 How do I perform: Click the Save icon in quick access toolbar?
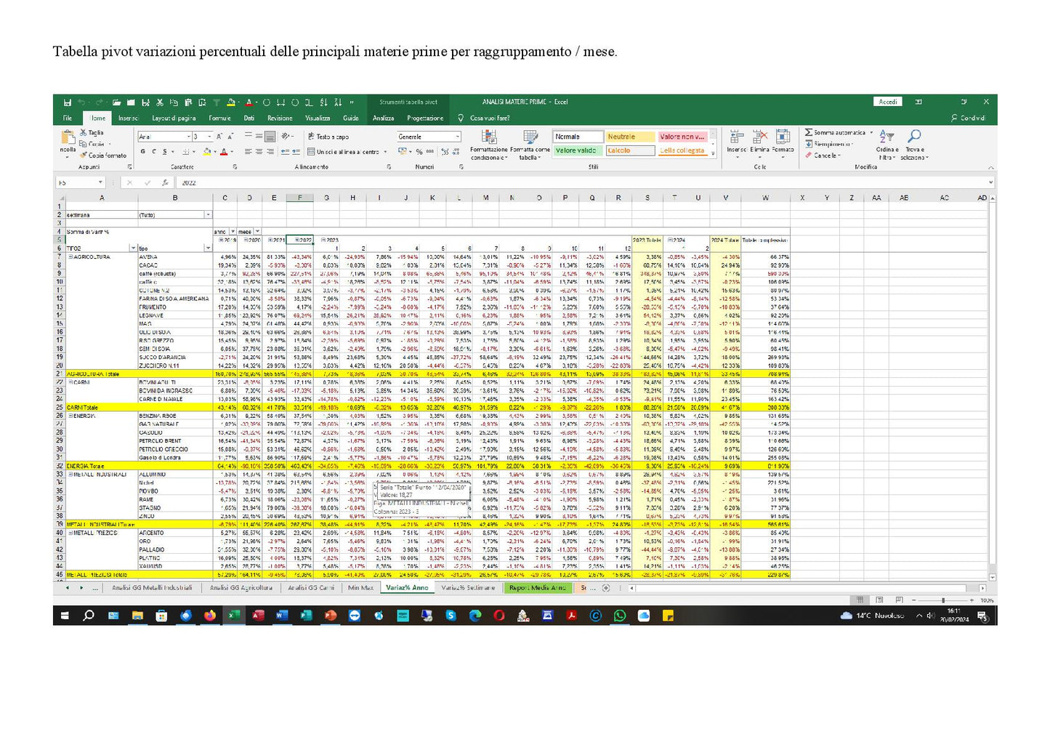pyautogui.click(x=67, y=102)
